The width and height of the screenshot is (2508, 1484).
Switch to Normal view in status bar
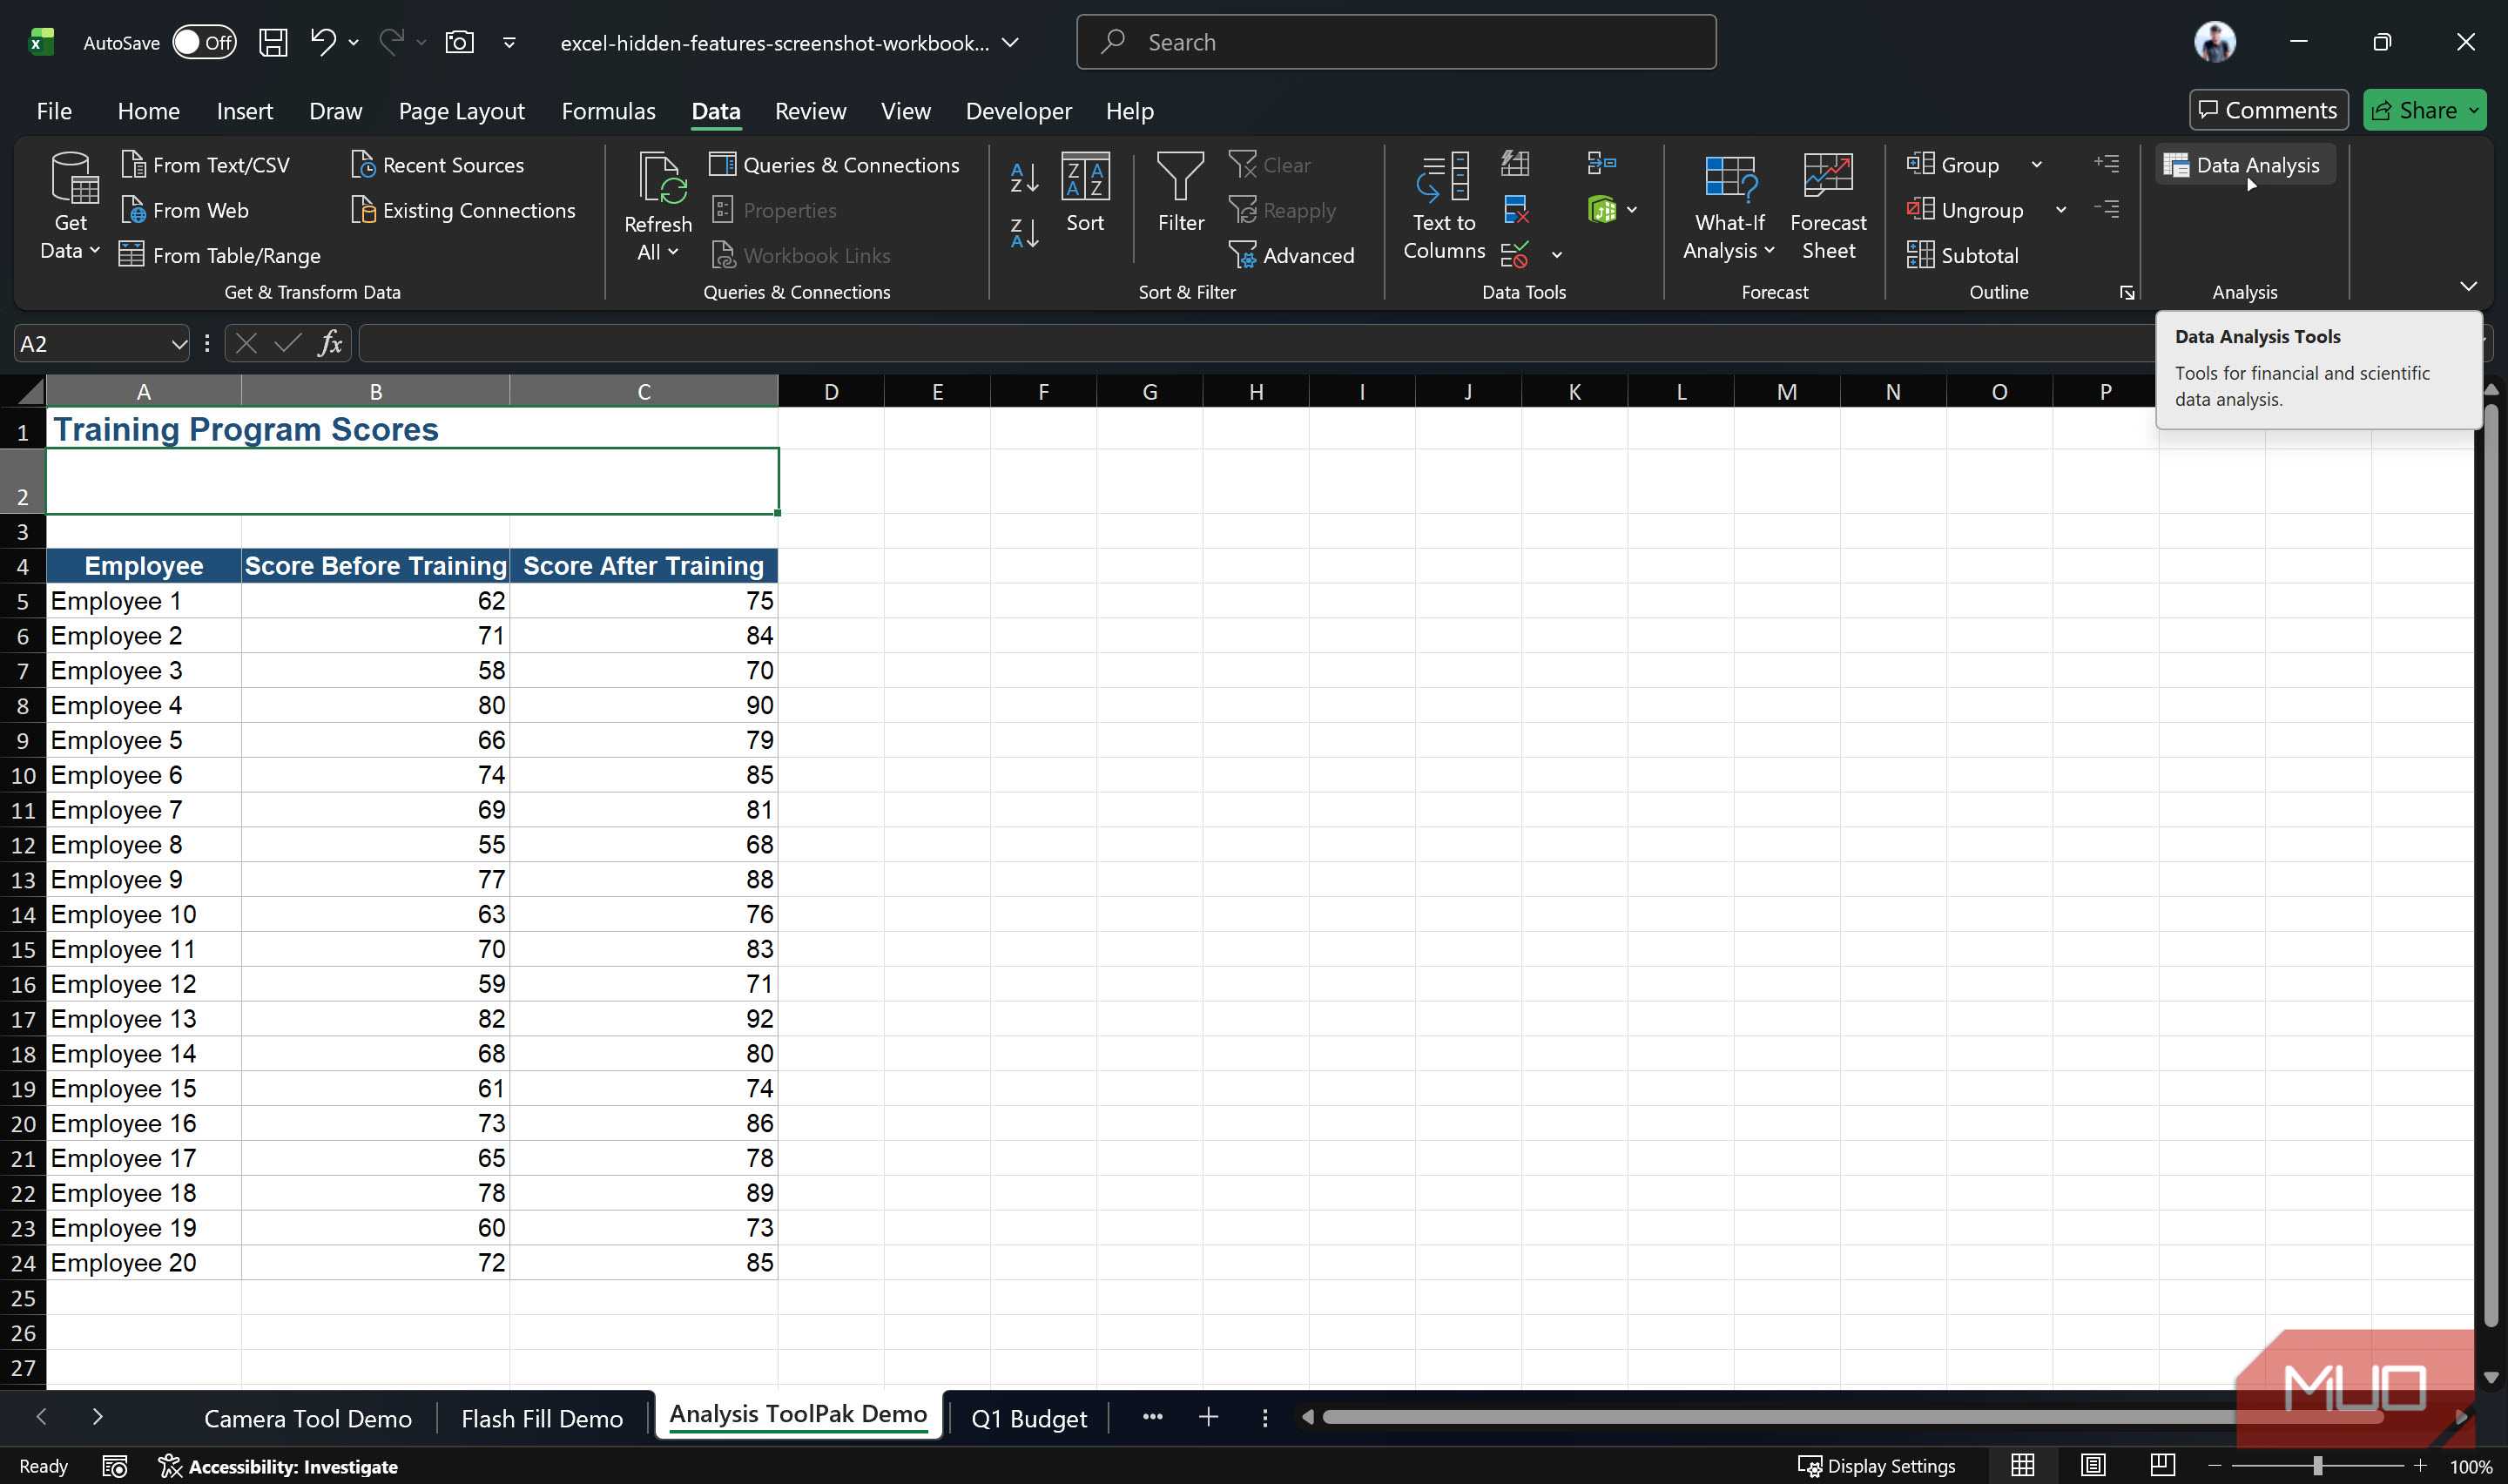[2022, 1466]
